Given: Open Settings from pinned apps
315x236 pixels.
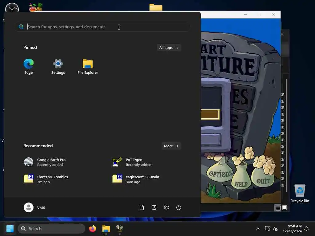Looking at the screenshot, I should (x=58, y=67).
